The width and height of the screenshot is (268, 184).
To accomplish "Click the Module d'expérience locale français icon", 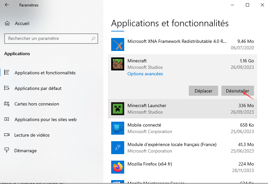I will coord(118,148).
